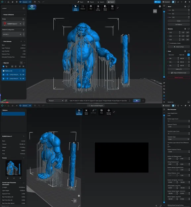The width and height of the screenshot is (191, 207).
Task: Click the Back to Model Prepare button
Action: [96, 106]
